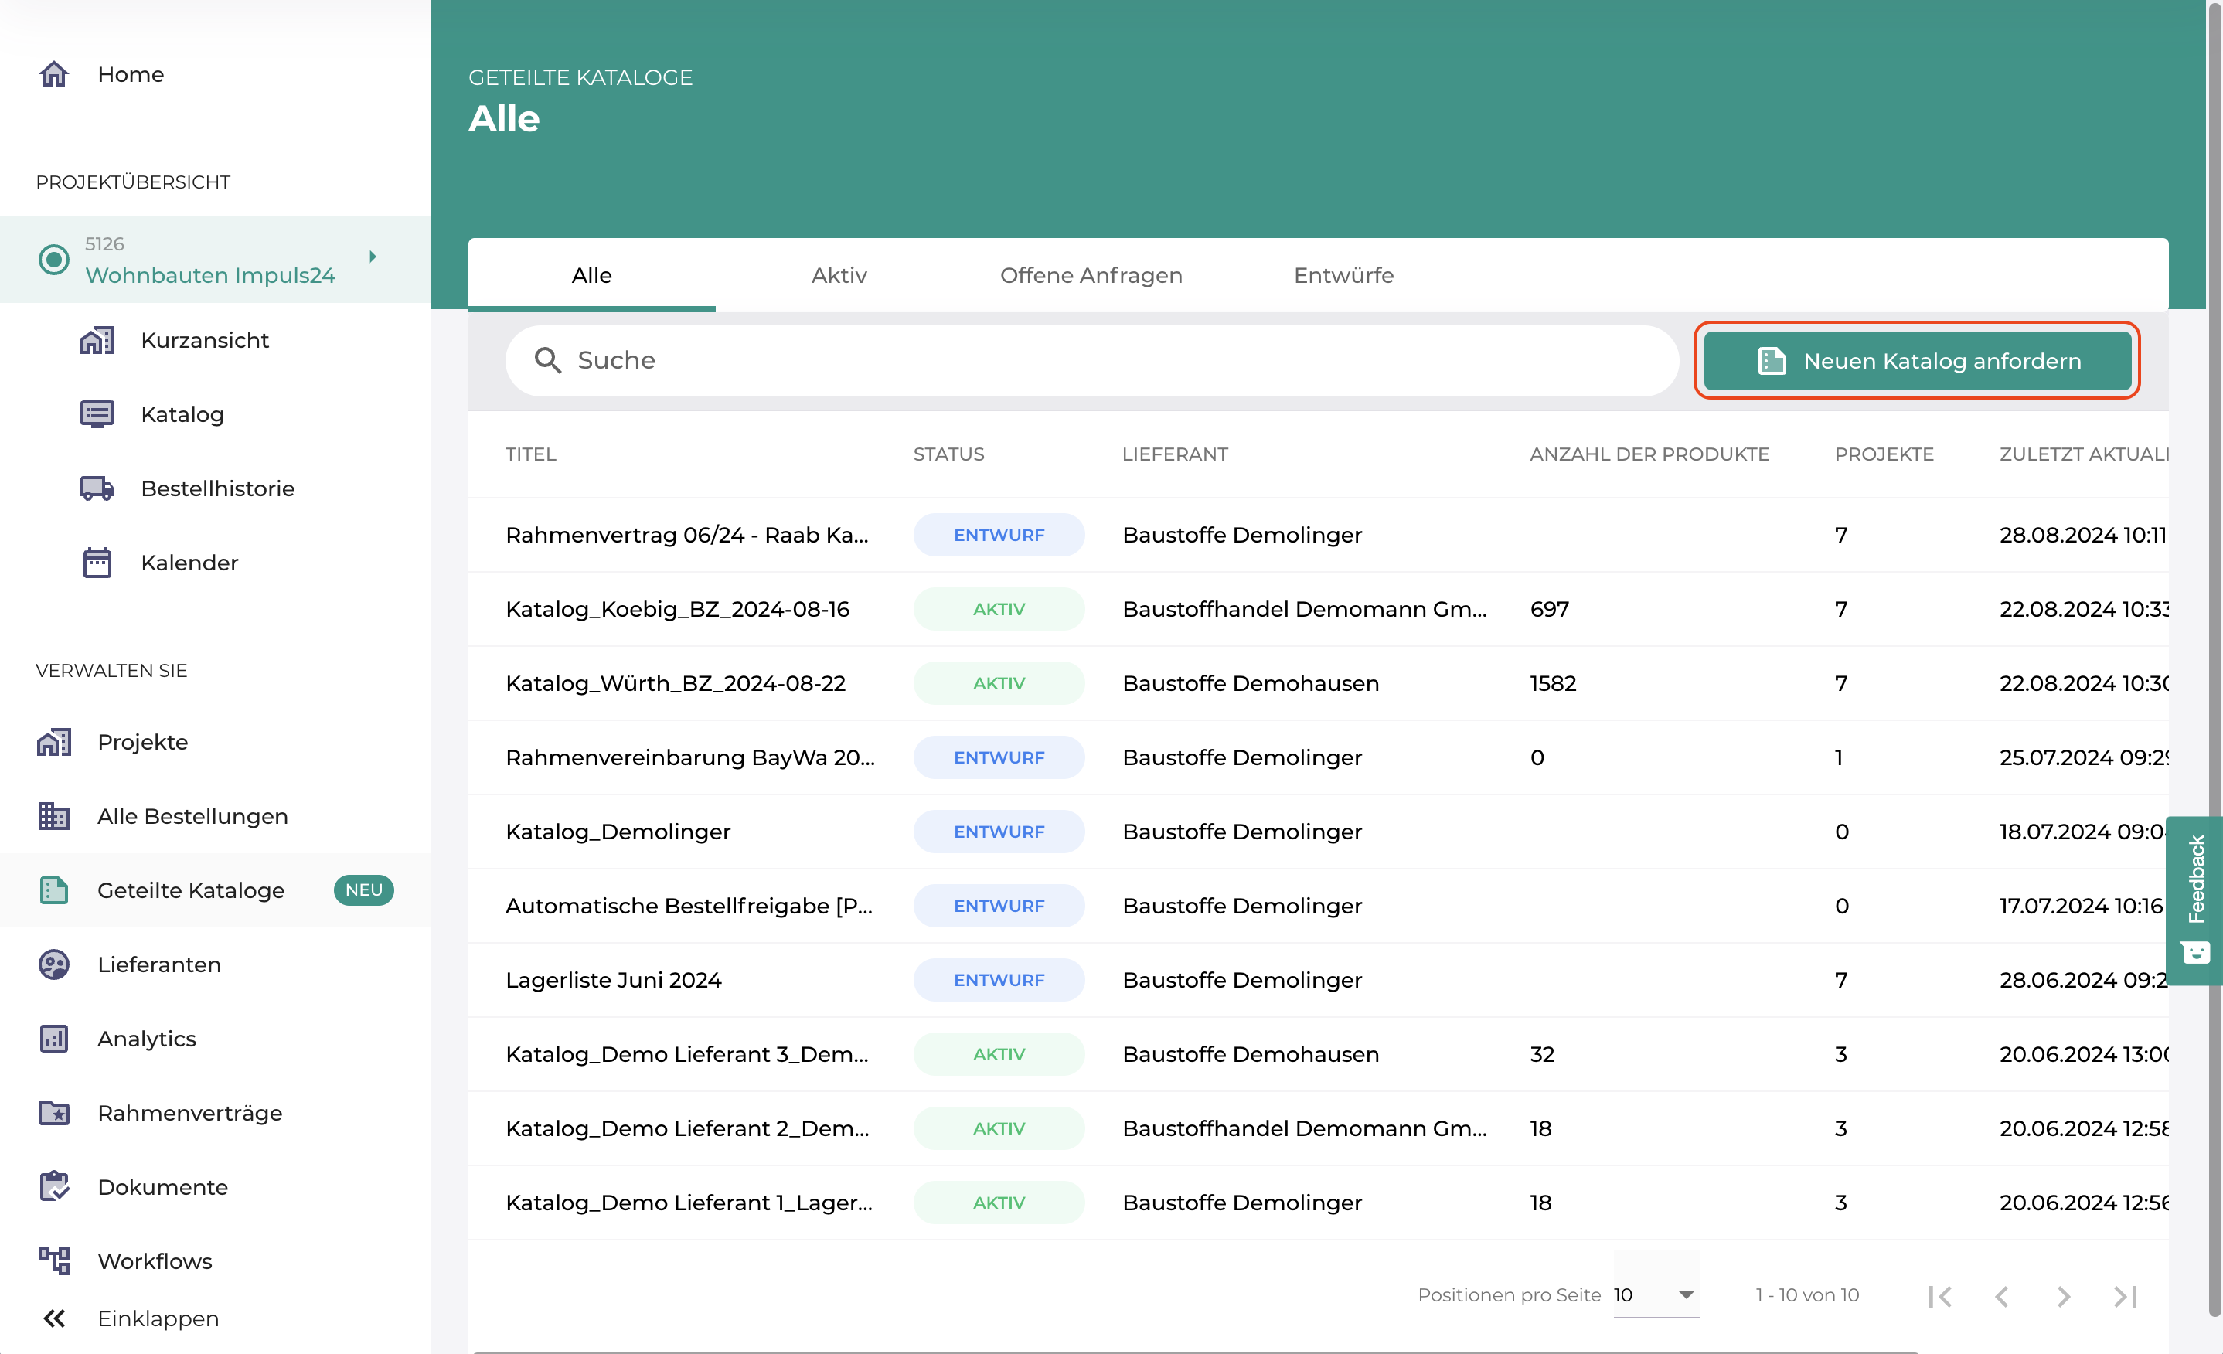Sort by the LIEFERANT column header
Viewport: 2223px width, 1354px height.
click(1175, 454)
